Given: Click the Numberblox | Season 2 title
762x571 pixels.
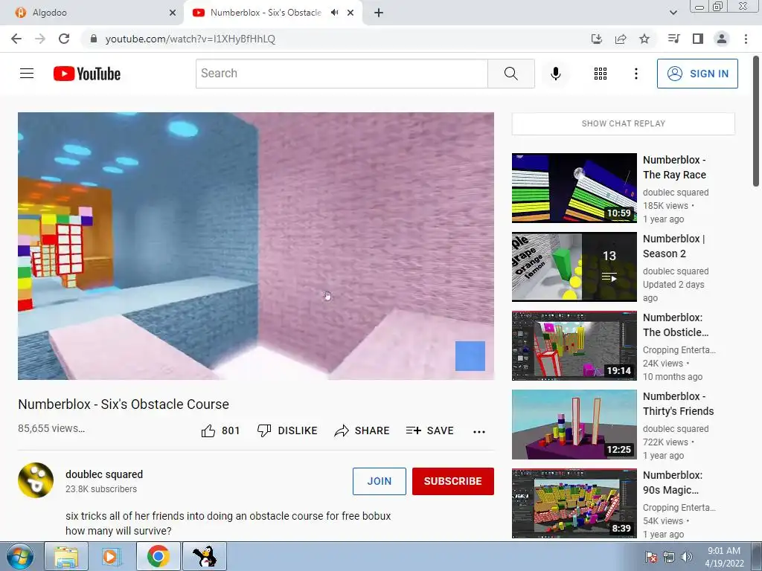Looking at the screenshot, I should (x=673, y=246).
